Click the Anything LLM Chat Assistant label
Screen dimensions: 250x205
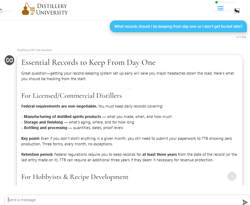(x=35, y=50)
